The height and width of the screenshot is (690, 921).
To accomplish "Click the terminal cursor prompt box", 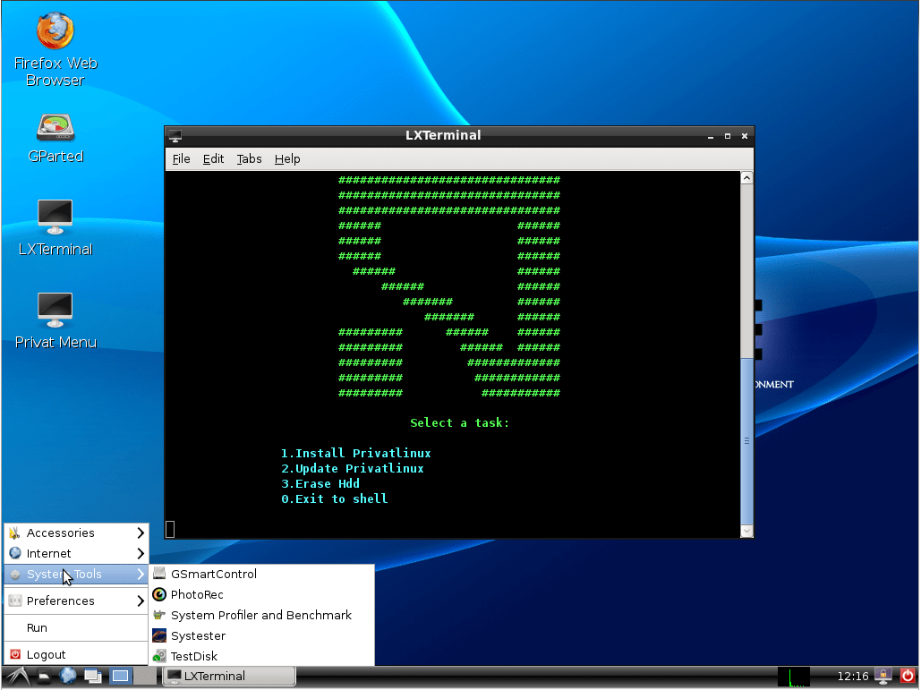I will coord(170,529).
